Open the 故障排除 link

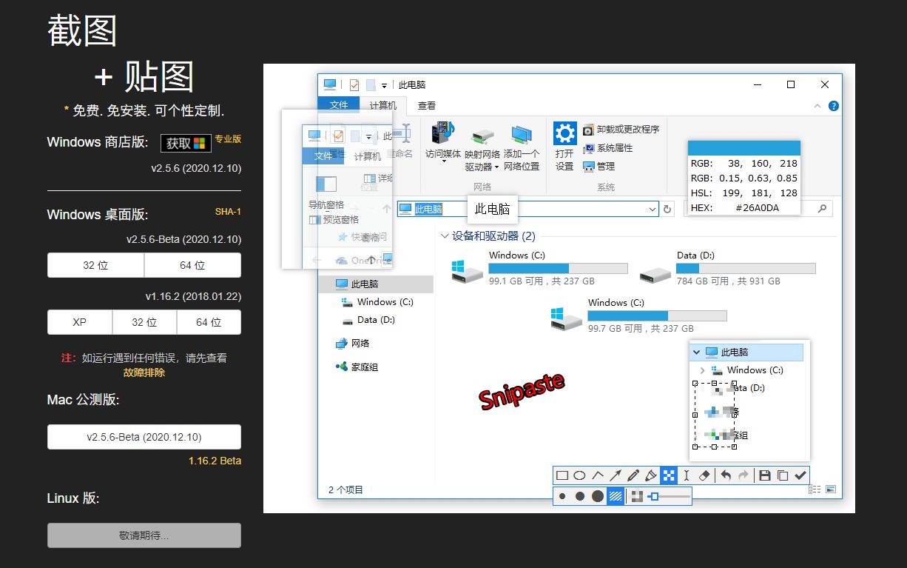click(144, 372)
